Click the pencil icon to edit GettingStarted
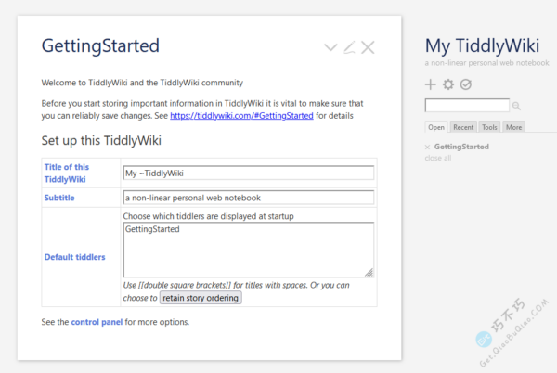This screenshot has width=557, height=373. coord(349,47)
